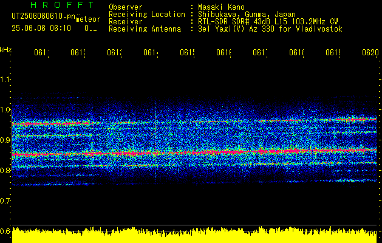Click the Observer label

(126, 7)
